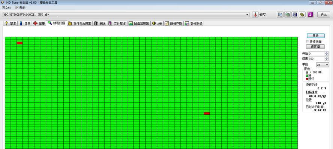The image size is (333, 149).
Task: Click the purple down-arrow tray icon
Action: 311,15
